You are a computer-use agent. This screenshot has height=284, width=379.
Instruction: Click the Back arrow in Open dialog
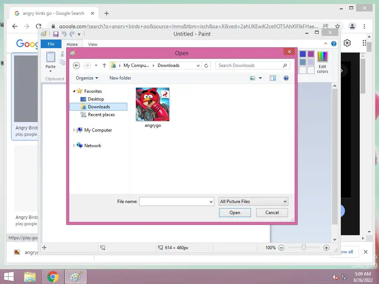coord(76,65)
